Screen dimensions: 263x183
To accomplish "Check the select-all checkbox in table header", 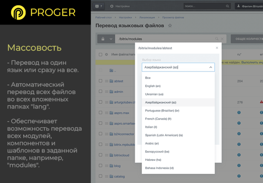I will tap(100, 55).
